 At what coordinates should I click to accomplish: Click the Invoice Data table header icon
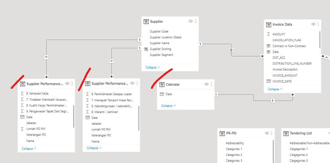point(269,24)
